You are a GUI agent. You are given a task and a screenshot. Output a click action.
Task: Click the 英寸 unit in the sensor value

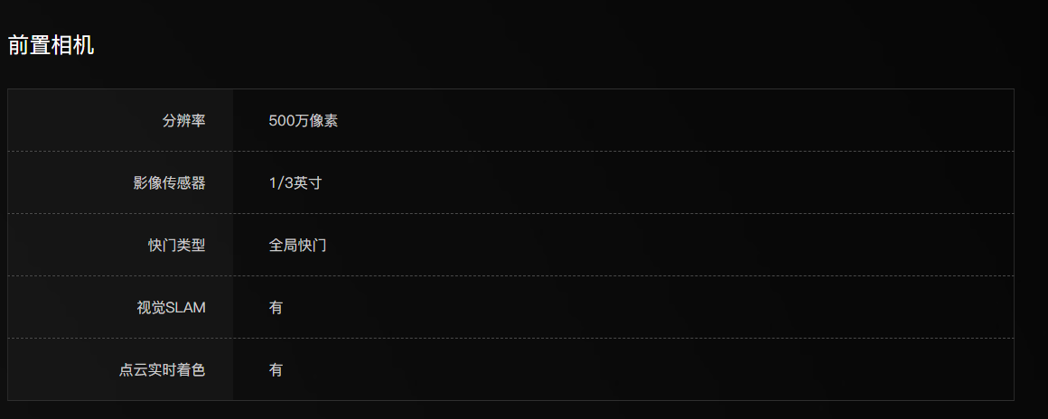click(308, 183)
